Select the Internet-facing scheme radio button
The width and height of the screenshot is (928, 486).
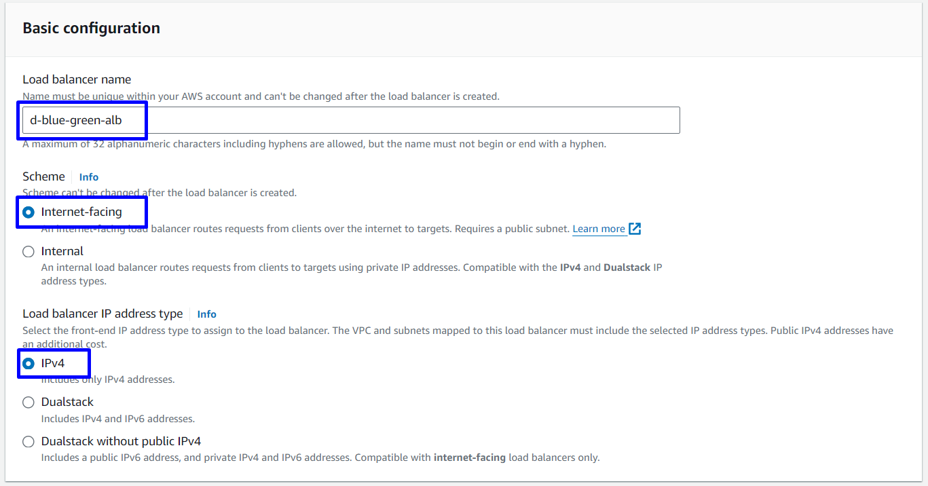(29, 212)
